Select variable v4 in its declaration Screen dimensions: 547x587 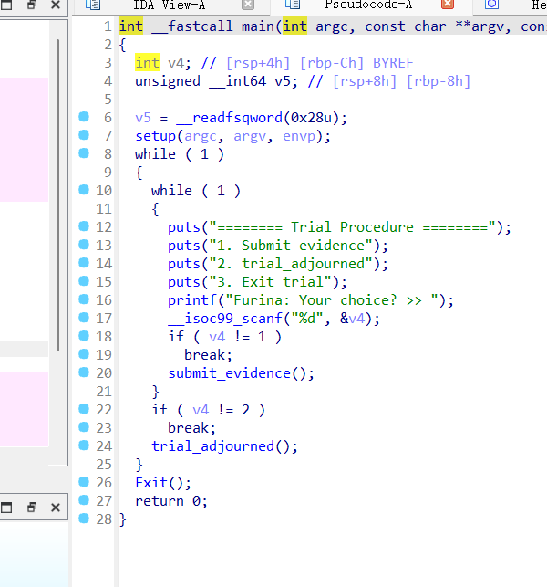pyautogui.click(x=176, y=63)
